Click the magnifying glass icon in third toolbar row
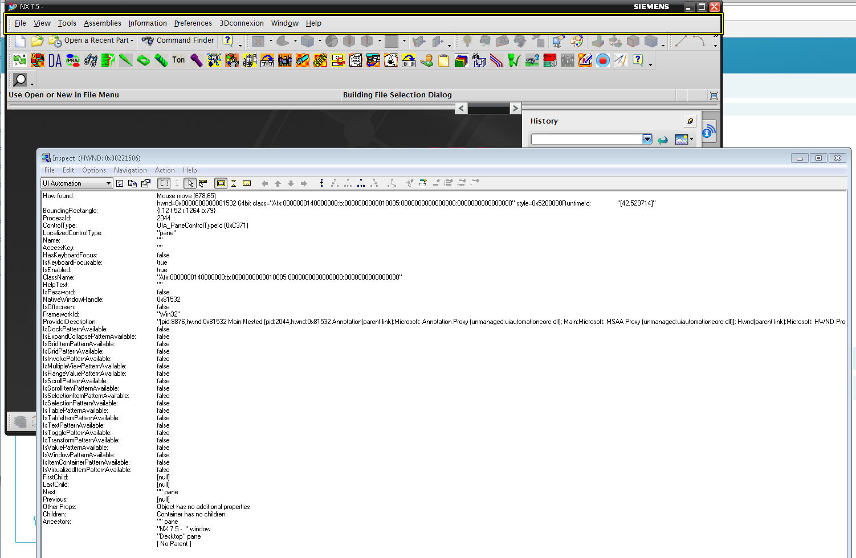Screen dimensions: 856x558 point(20,80)
